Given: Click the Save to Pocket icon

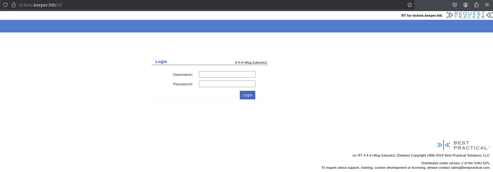Looking at the screenshot, I should coord(455,5).
